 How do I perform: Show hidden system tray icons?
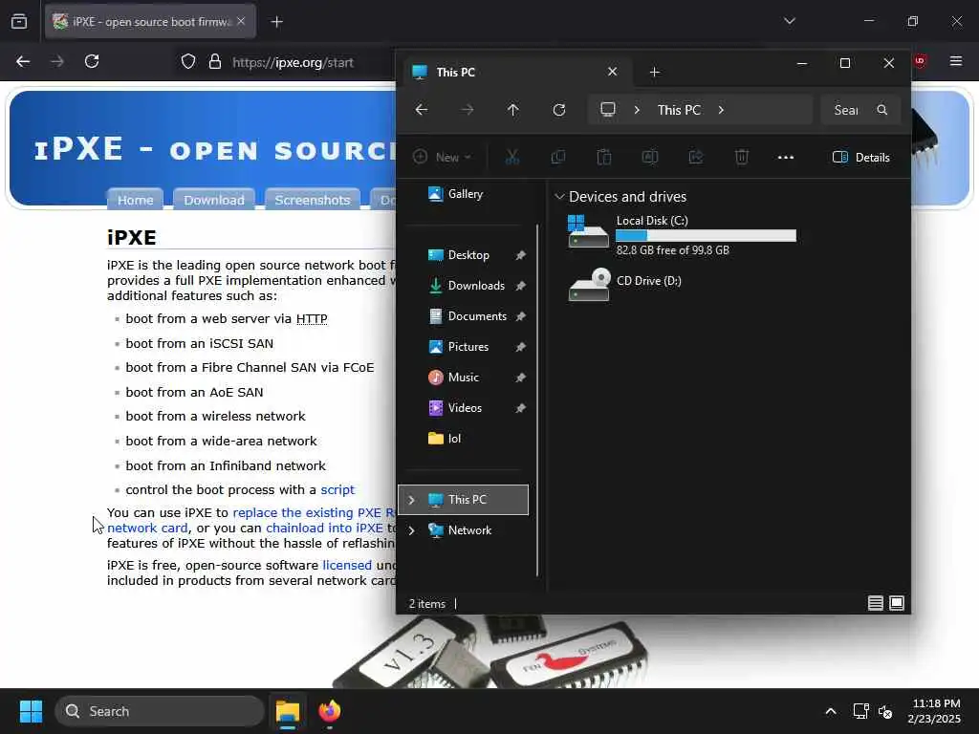point(831,711)
